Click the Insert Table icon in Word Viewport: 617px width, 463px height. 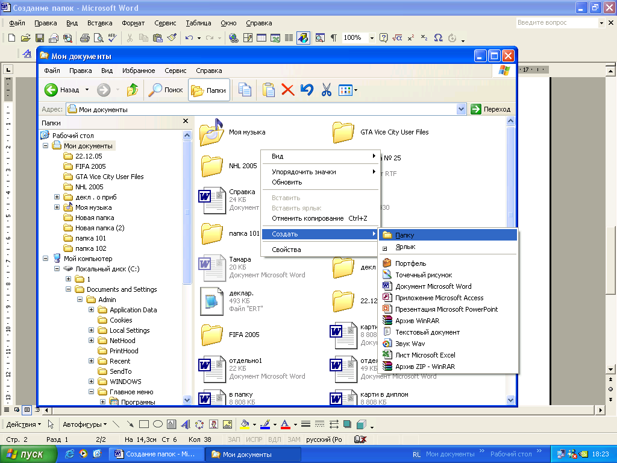pos(262,38)
